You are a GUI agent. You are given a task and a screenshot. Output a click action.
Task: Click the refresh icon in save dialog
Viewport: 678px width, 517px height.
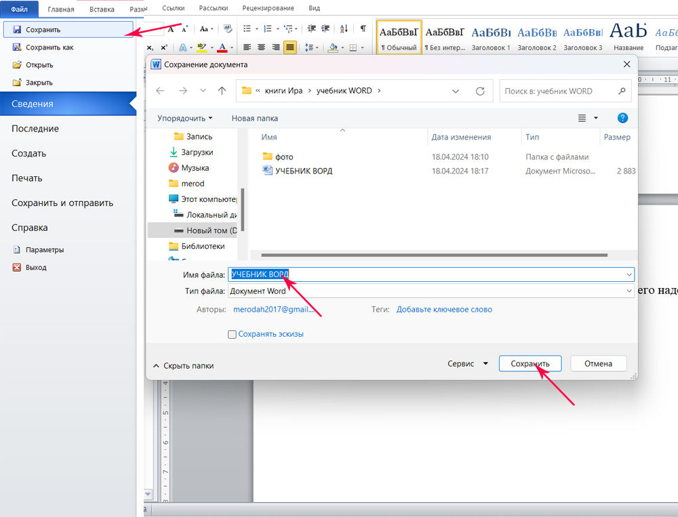tap(480, 91)
